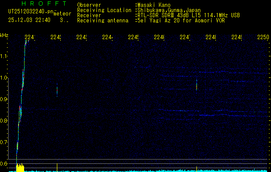The height and width of the screenshot is (172, 271).
Task: Click the HROFFT title text
Action: tap(44, 3)
